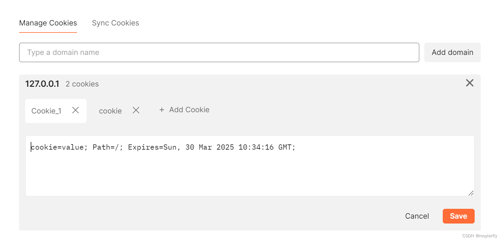The image size is (502, 241).
Task: Click the plus icon next to Add Cookie
Action: click(162, 110)
